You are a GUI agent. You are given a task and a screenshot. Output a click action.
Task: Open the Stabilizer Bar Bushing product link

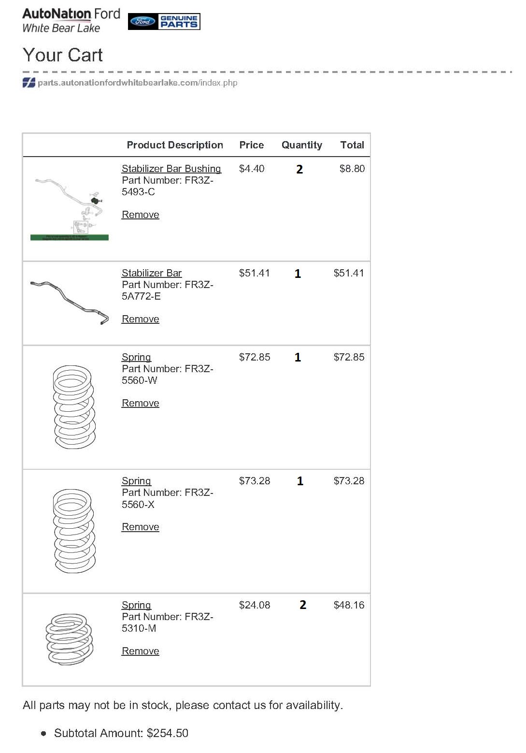pyautogui.click(x=171, y=169)
